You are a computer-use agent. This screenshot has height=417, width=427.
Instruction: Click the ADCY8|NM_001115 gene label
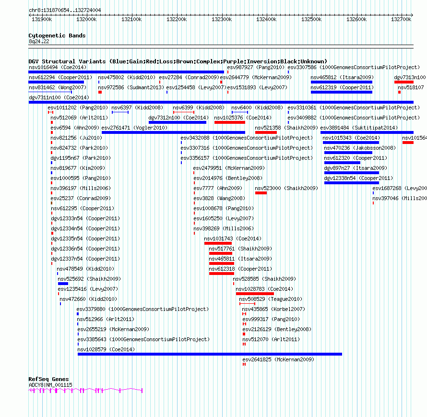50,385
